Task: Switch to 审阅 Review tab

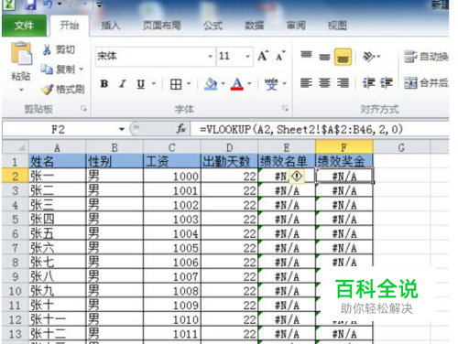Action: (296, 26)
